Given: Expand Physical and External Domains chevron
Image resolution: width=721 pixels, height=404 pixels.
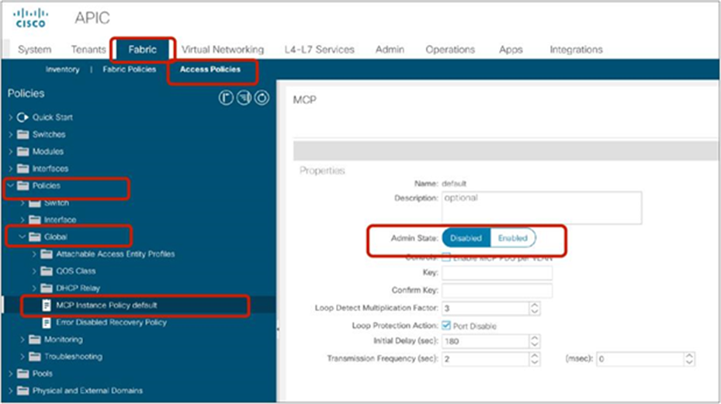Looking at the screenshot, I should click(11, 391).
